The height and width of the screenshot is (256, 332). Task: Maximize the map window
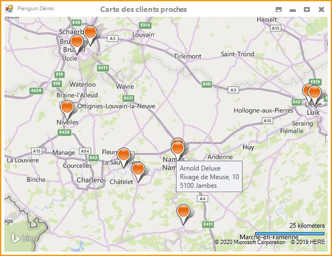pos(307,10)
